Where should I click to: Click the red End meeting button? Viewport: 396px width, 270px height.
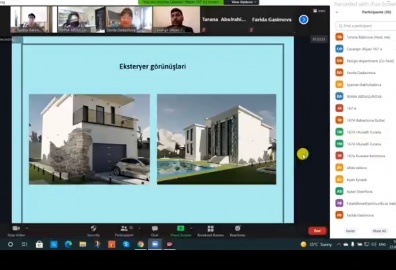click(x=317, y=231)
